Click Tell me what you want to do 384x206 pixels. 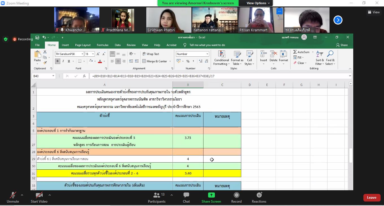(x=207, y=45)
